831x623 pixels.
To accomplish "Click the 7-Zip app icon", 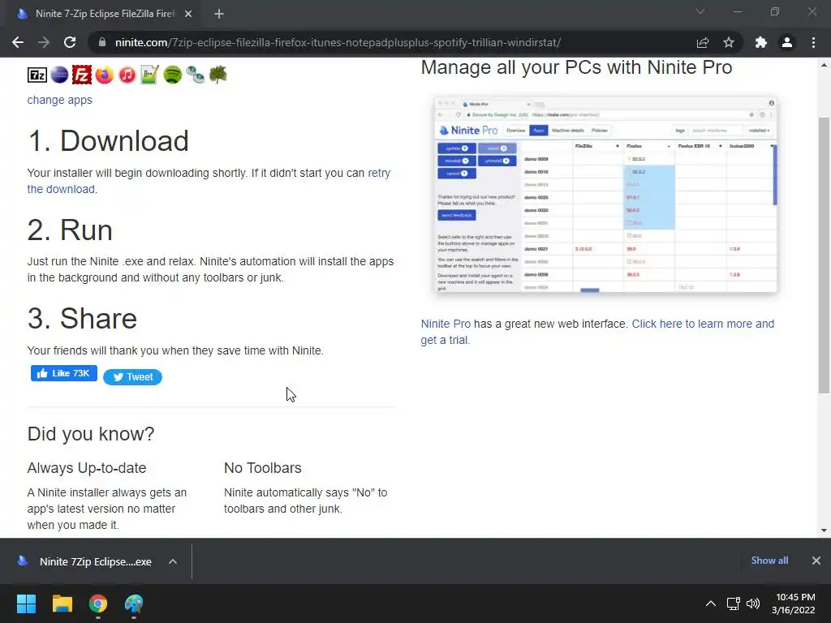I will coord(37,75).
